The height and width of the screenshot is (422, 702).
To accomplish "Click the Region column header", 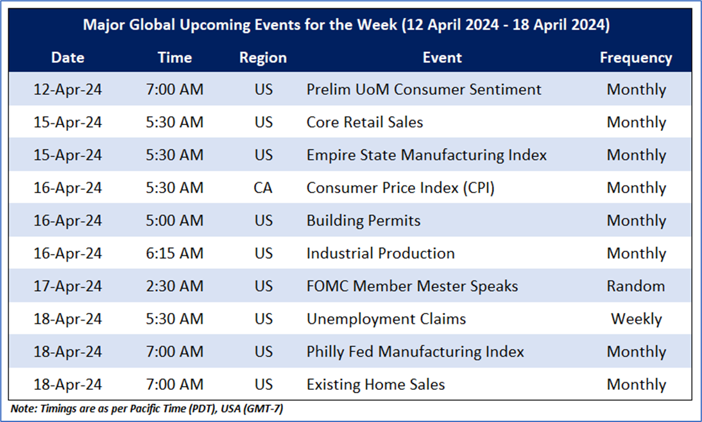I will tap(263, 58).
